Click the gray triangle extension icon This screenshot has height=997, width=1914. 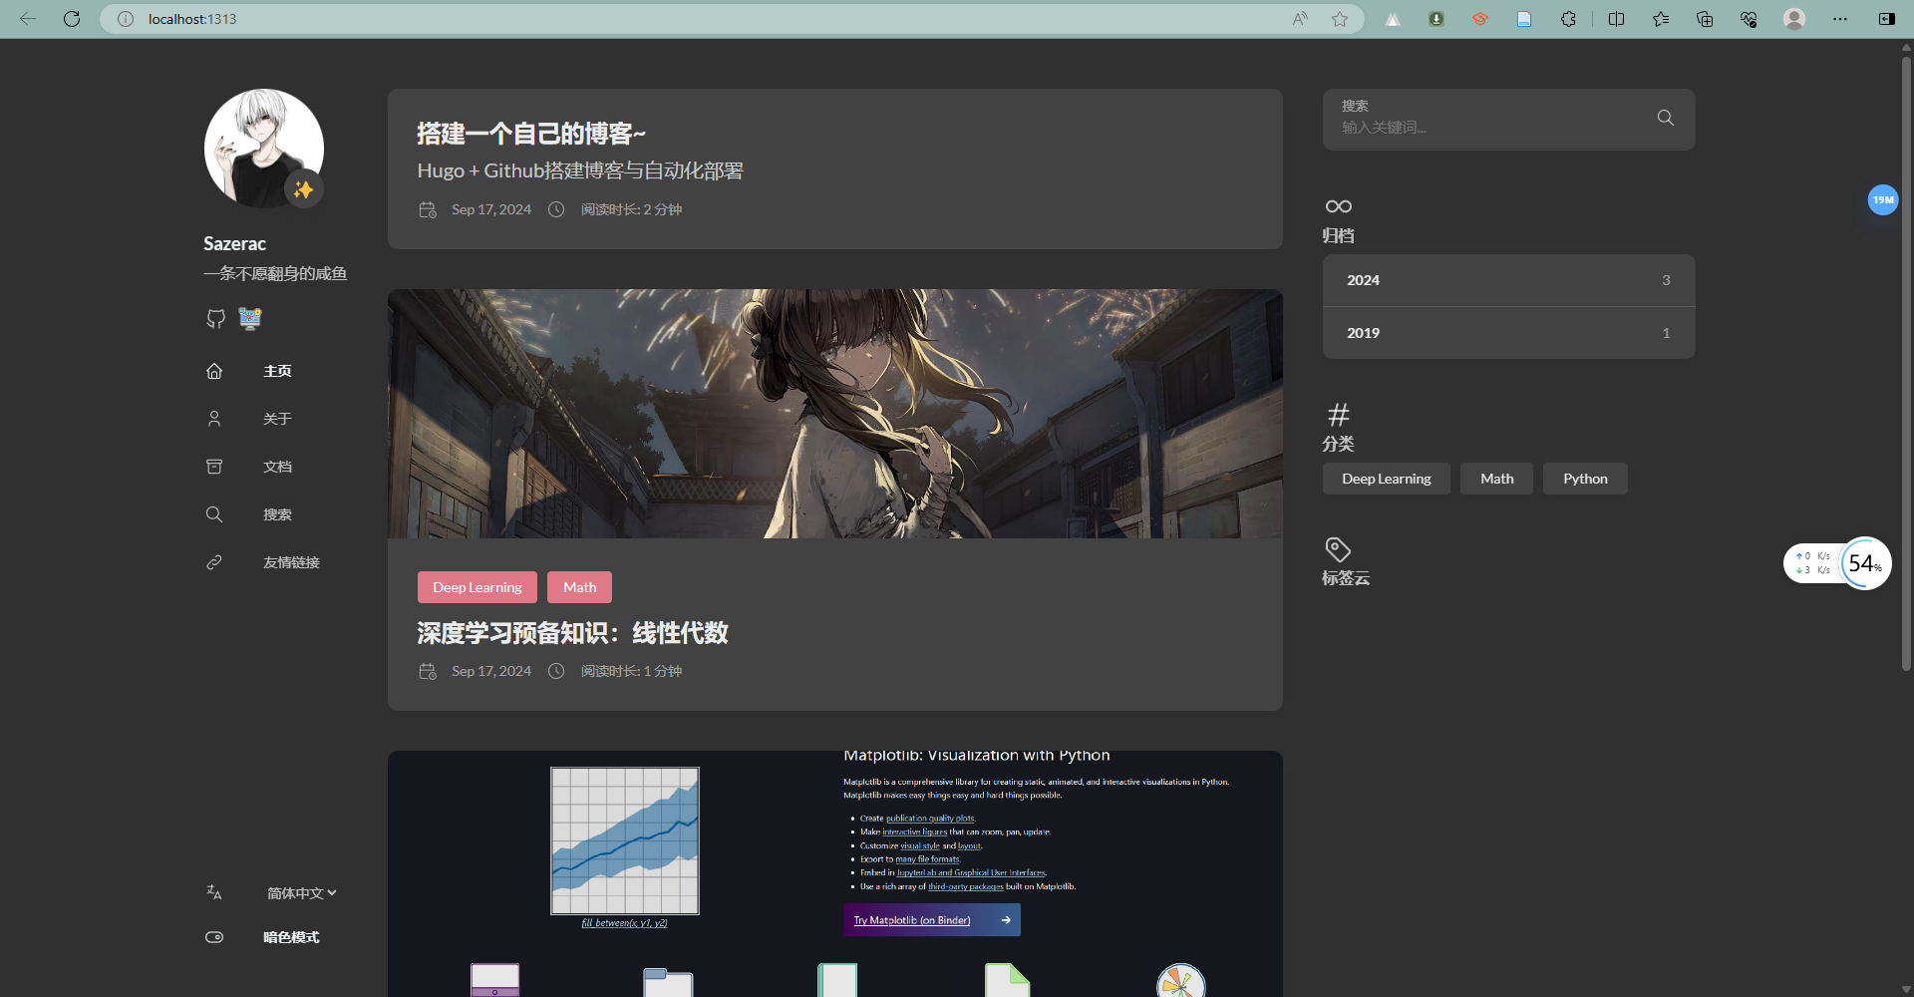(1393, 19)
